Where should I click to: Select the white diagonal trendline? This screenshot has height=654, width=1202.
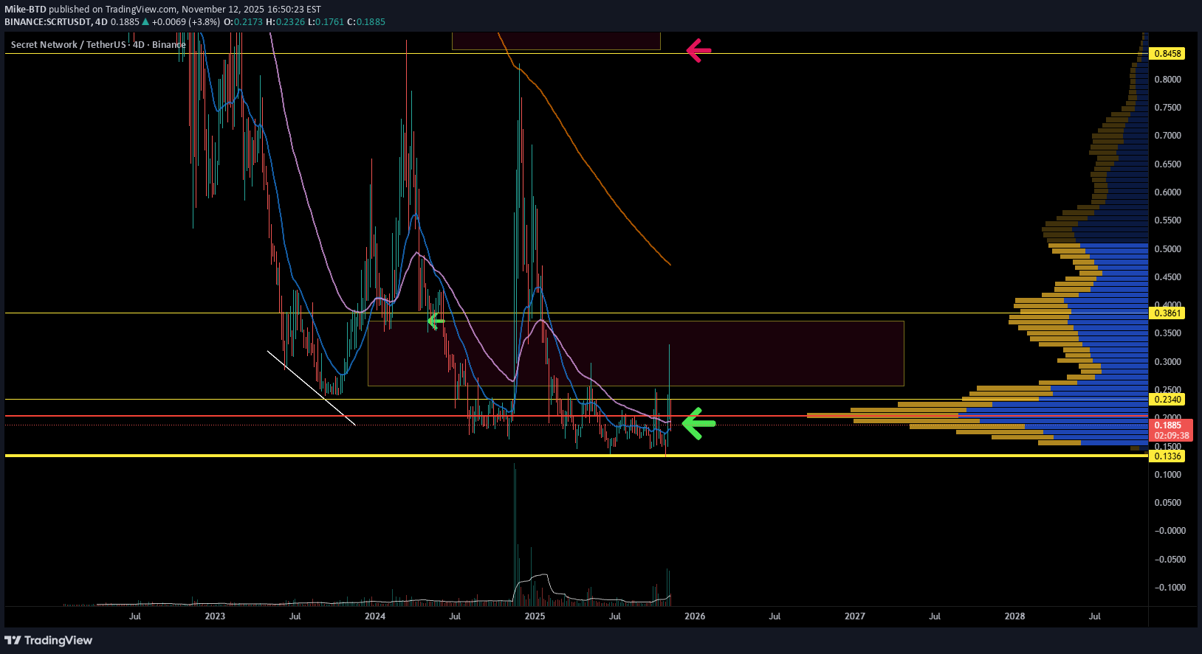click(x=310, y=387)
